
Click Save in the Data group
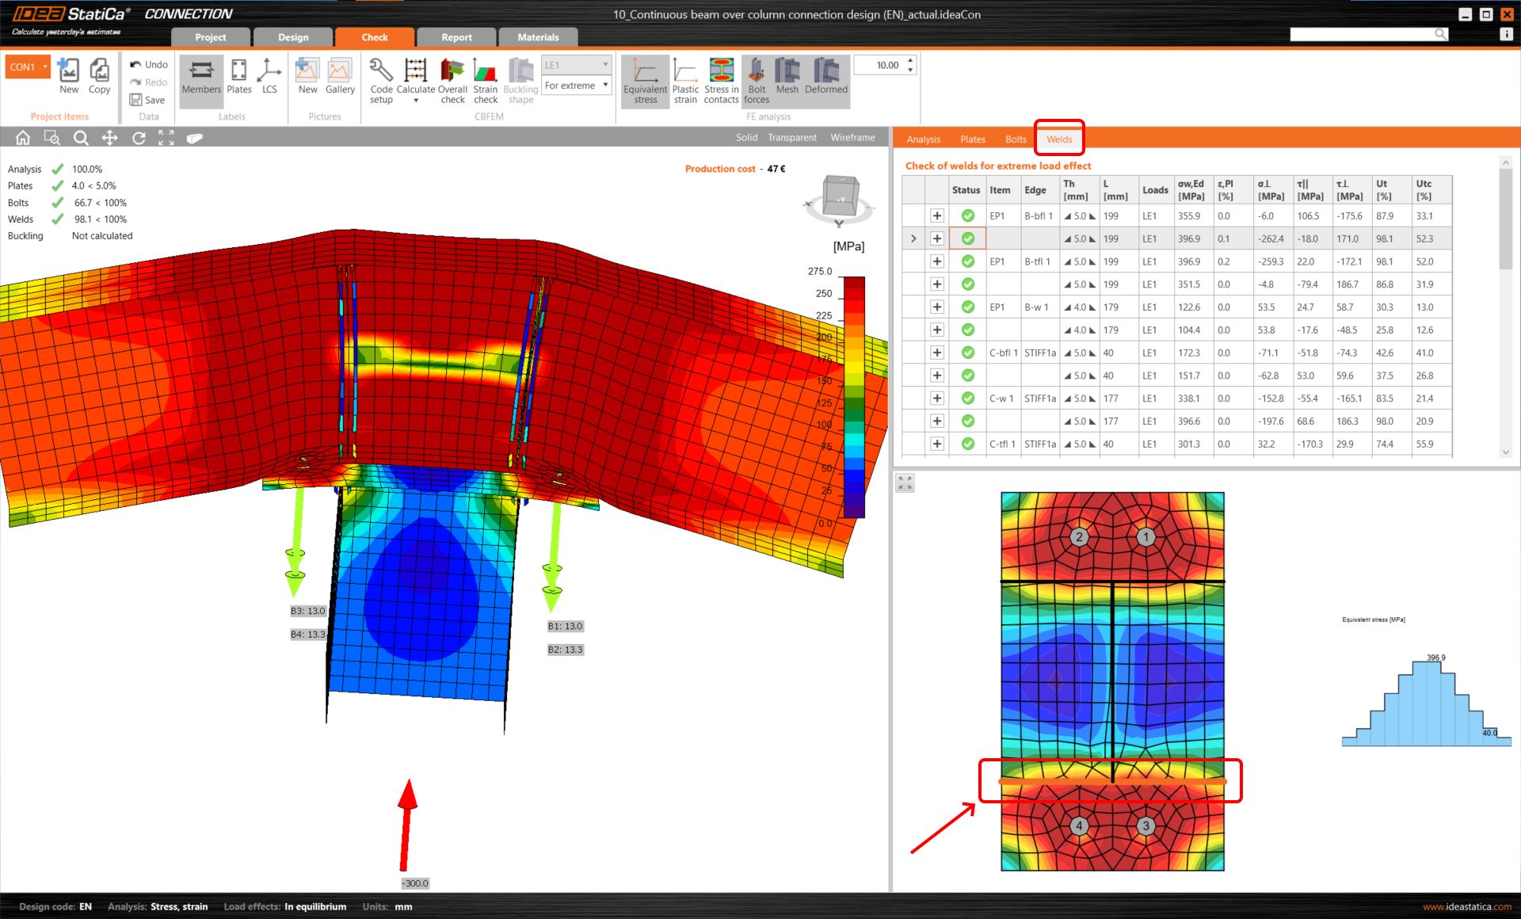148,100
